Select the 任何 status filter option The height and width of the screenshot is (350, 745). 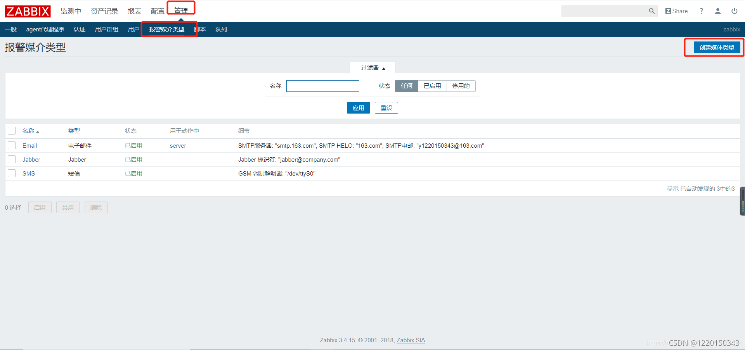click(407, 86)
